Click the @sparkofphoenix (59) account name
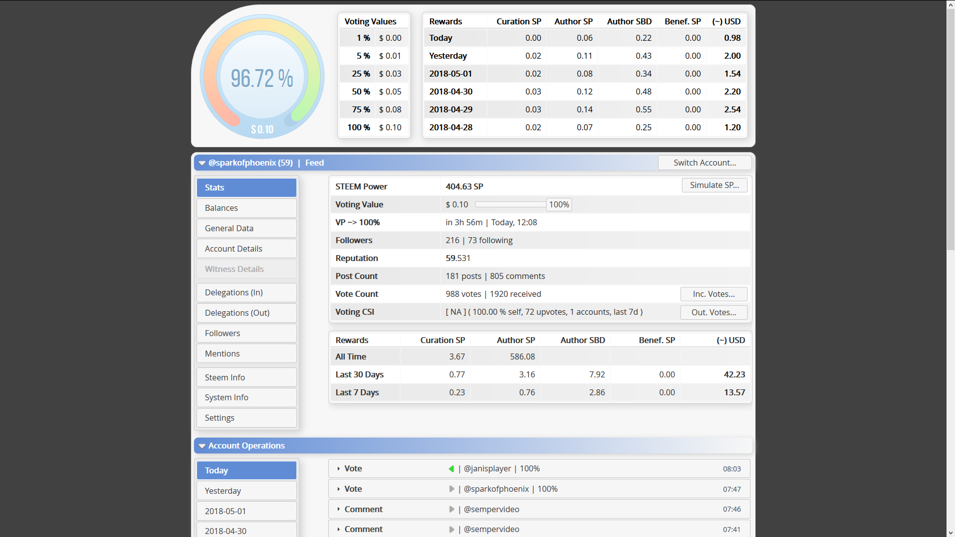The height and width of the screenshot is (537, 955). click(251, 163)
